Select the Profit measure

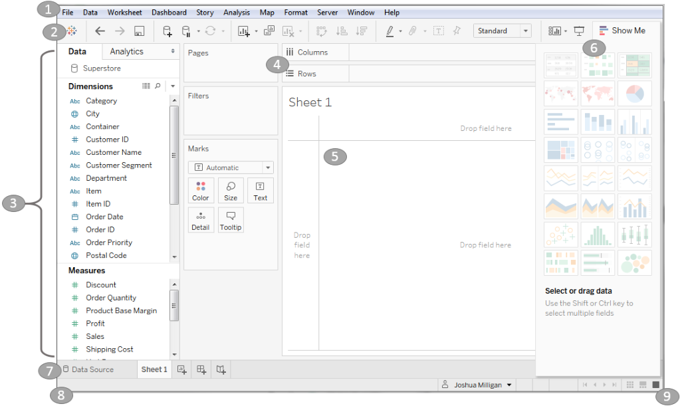point(95,323)
